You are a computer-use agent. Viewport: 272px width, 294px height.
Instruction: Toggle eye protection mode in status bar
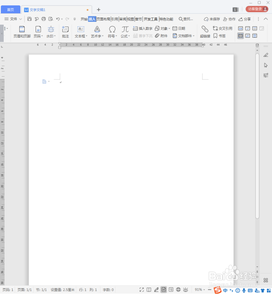click(x=186, y=290)
